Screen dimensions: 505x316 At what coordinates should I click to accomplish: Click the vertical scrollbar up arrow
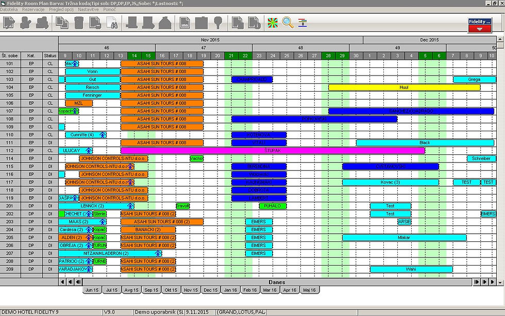pyautogui.click(x=500, y=39)
